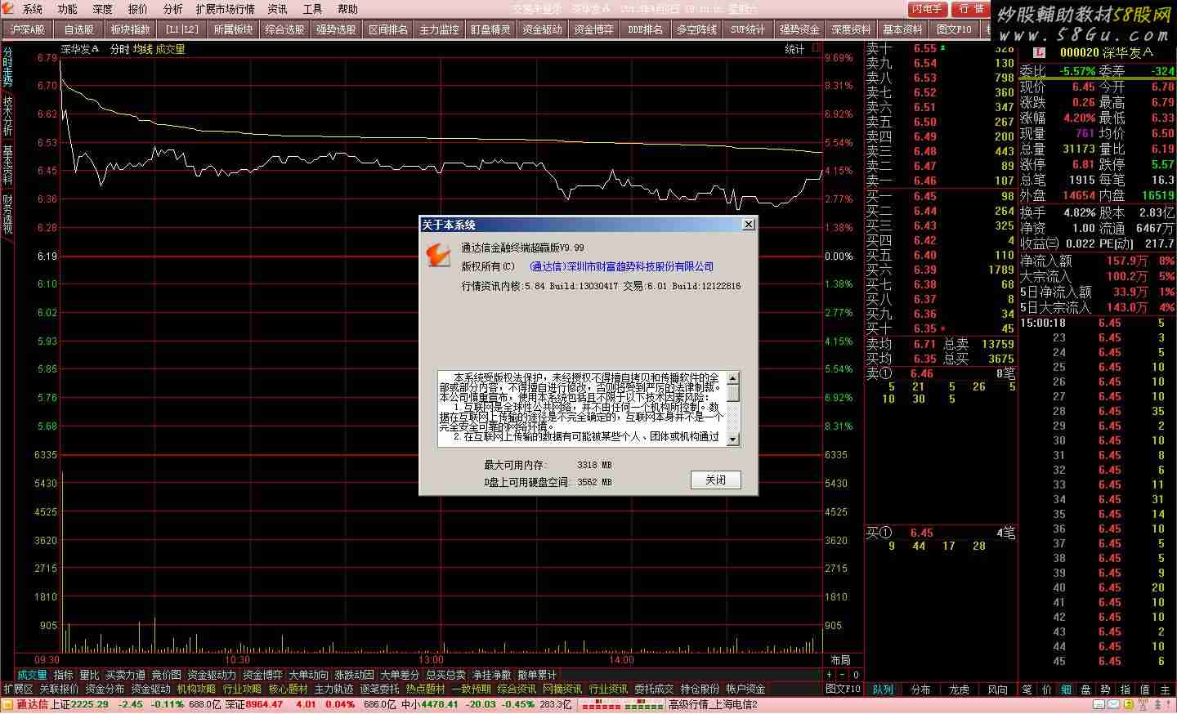Viewport: 1177px width, 714px height.
Task: Click the 闪电手 button
Action: click(x=929, y=9)
